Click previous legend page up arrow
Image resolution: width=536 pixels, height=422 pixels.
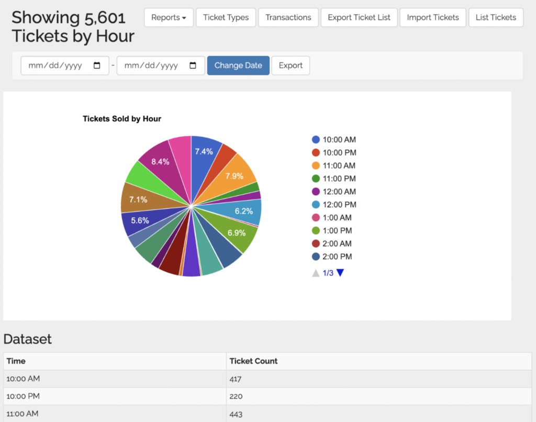click(x=316, y=273)
